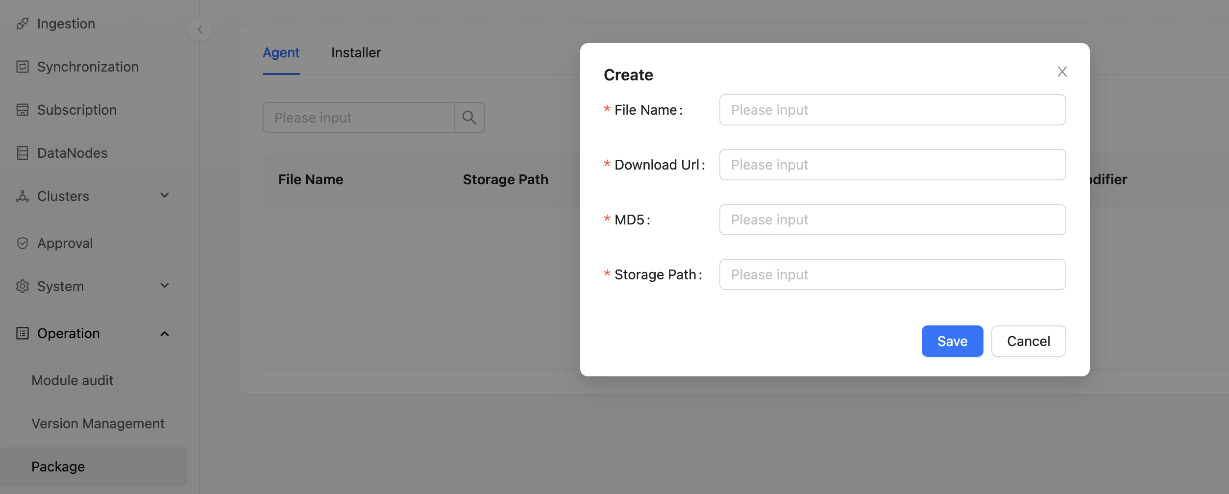The width and height of the screenshot is (1229, 494).
Task: Focus the MD5 input field
Action: (x=892, y=220)
